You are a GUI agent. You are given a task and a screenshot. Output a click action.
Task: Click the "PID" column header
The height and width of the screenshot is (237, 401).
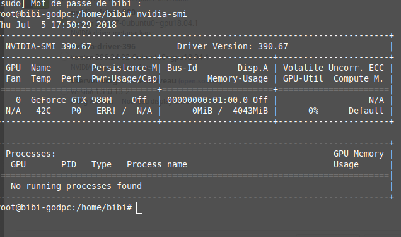69,164
